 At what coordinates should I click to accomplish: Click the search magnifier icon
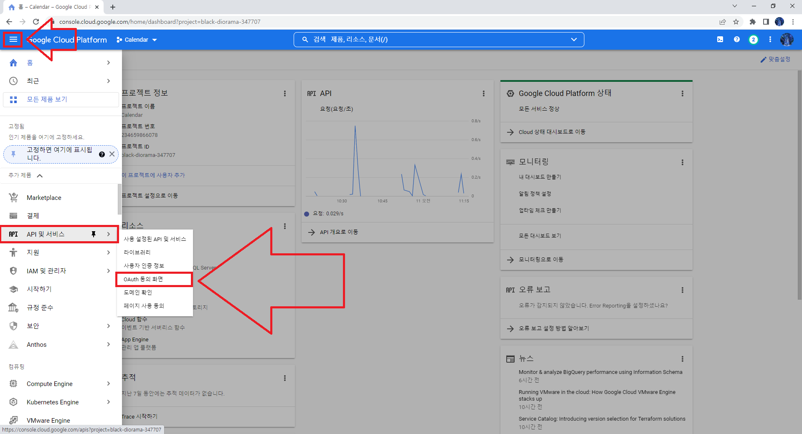pyautogui.click(x=305, y=40)
